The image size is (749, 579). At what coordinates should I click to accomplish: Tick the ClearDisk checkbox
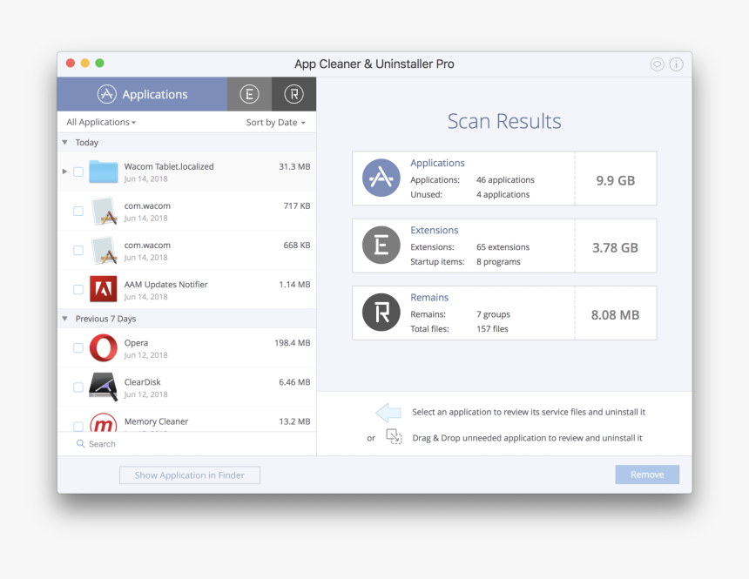[78, 387]
